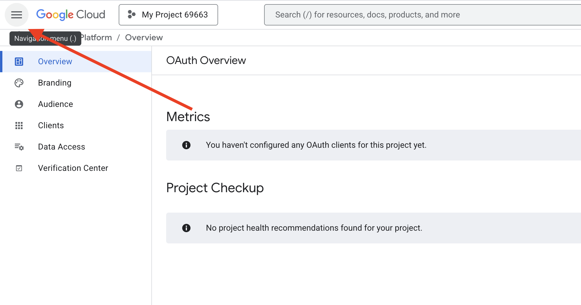Image resolution: width=581 pixels, height=305 pixels.
Task: Click the Overview dashboard icon
Action: click(19, 62)
